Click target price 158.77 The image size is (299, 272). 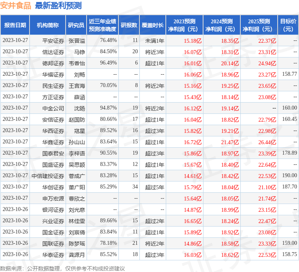[289, 74]
